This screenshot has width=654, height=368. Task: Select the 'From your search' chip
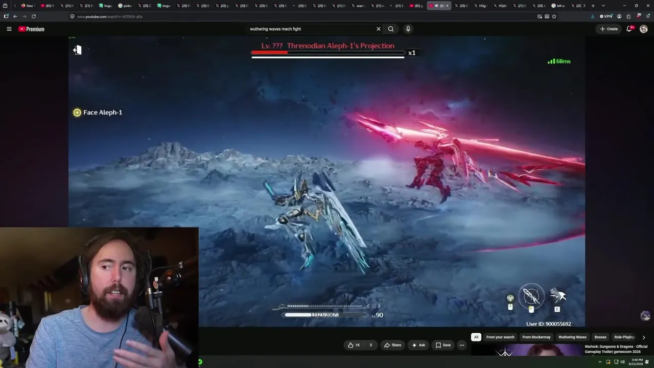point(500,337)
